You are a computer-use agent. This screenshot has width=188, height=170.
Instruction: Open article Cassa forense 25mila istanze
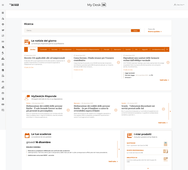click(x=94, y=59)
